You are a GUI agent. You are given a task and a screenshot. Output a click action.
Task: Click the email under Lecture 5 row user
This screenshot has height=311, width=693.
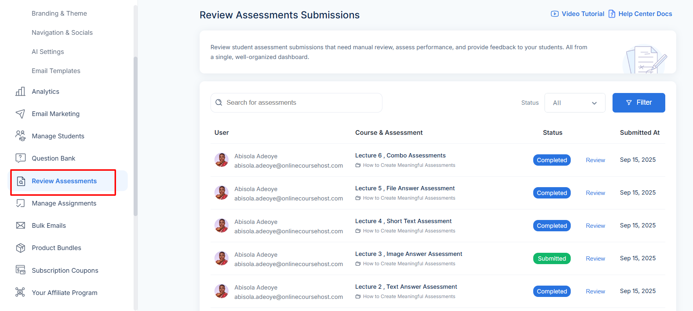point(289,198)
